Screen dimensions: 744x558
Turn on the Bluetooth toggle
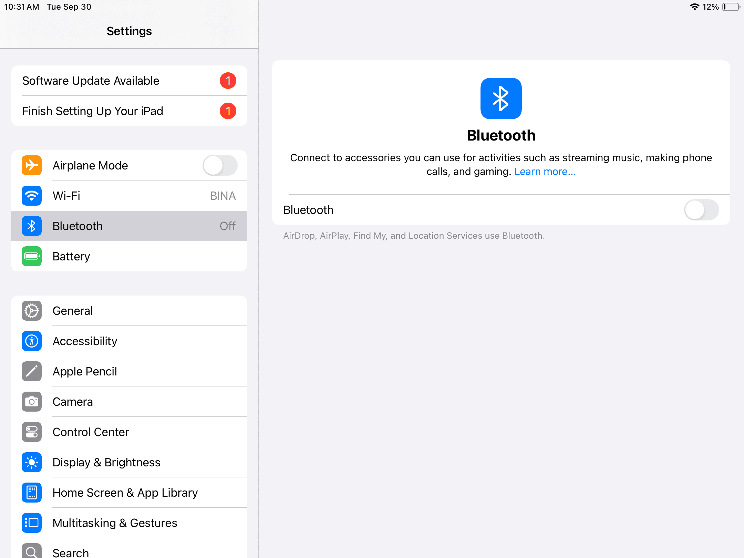701,210
